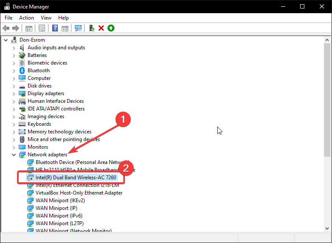This screenshot has width=332, height=243.
Task: Click the Memory technology devices icon
Action: [22, 132]
